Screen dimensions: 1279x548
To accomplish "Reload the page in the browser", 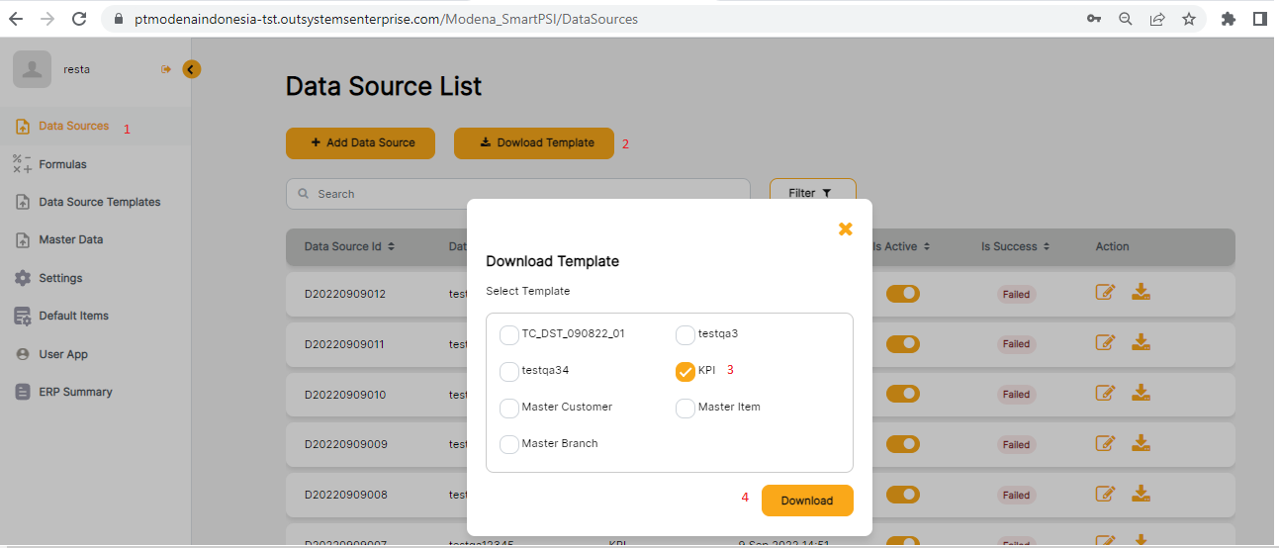I will point(79,19).
